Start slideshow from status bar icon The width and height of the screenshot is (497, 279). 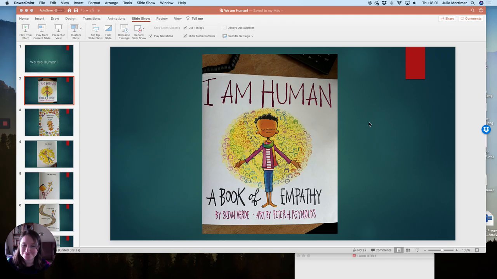[417, 250]
